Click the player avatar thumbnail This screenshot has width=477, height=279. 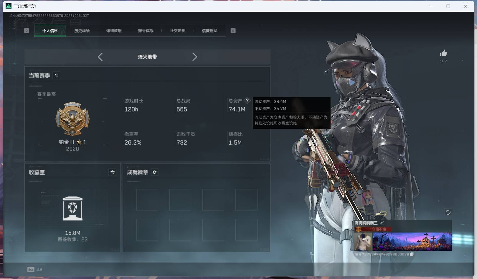click(x=363, y=241)
